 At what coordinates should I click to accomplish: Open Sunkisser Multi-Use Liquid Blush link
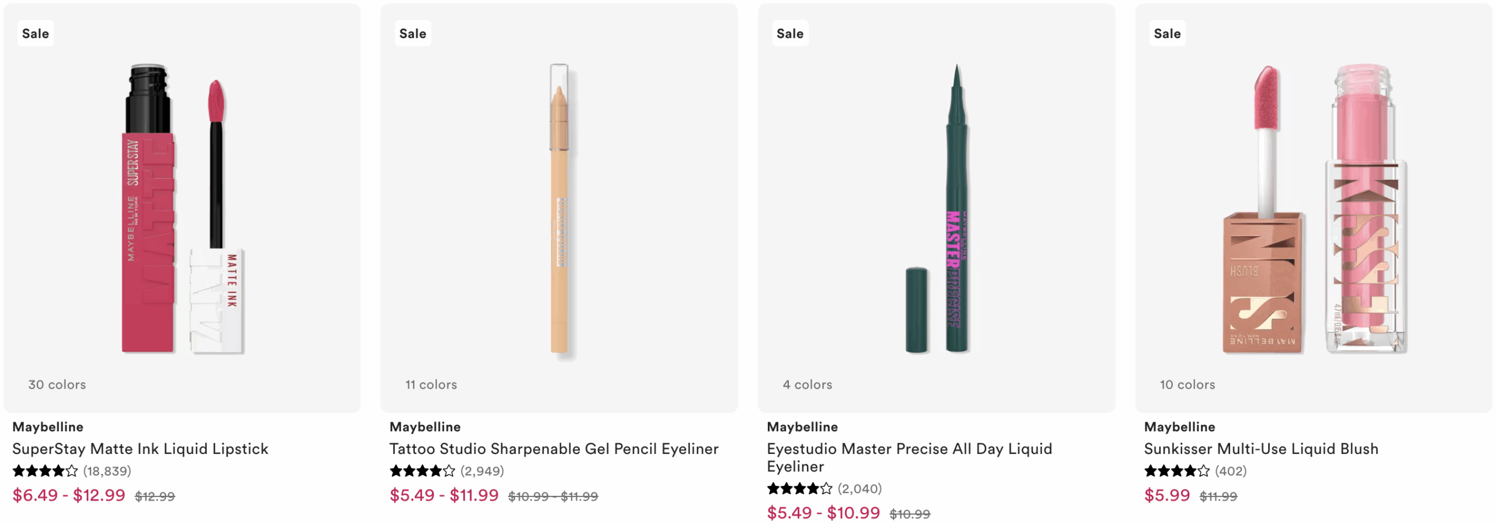pyautogui.click(x=1261, y=449)
